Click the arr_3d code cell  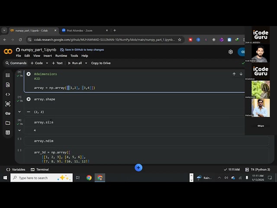pyautogui.click(x=147, y=156)
